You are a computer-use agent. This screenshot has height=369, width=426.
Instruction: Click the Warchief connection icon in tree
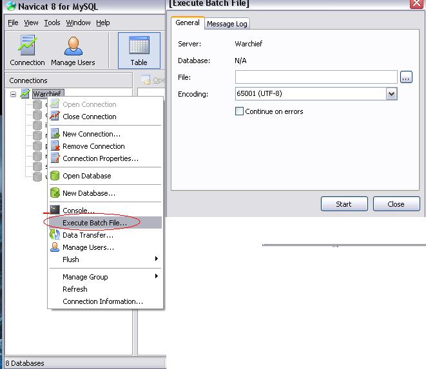tap(25, 94)
